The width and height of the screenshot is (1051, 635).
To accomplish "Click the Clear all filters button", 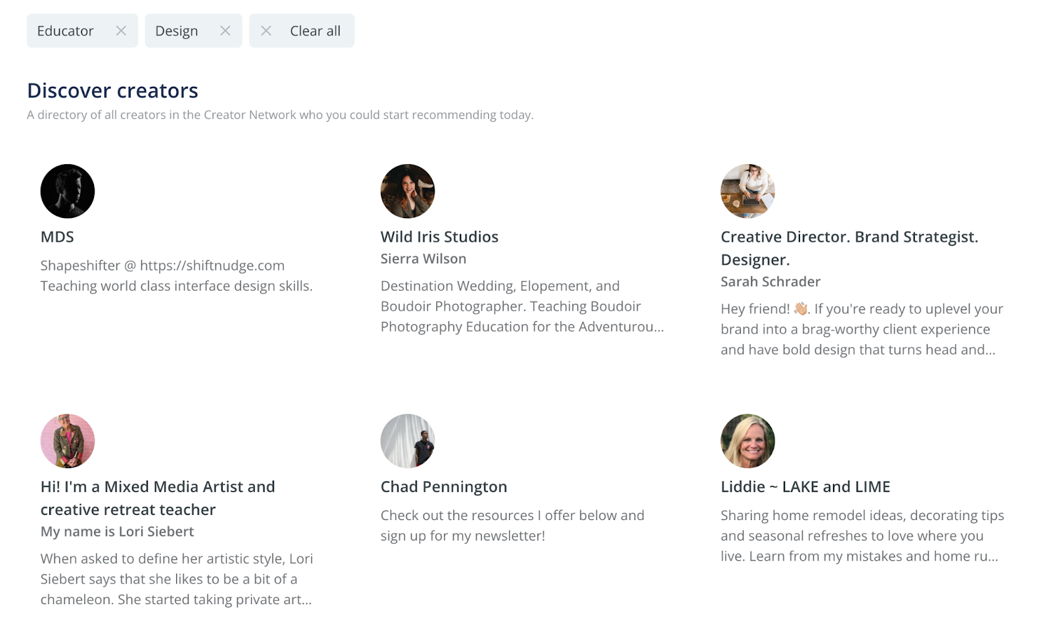I will click(x=315, y=31).
